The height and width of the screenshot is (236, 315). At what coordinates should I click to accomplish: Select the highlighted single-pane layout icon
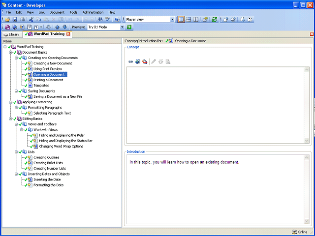click(x=181, y=20)
